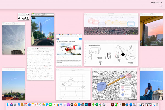Click the plus button under ARQ-C23-0275
165x110 pixels.
pyautogui.click(x=161, y=6)
